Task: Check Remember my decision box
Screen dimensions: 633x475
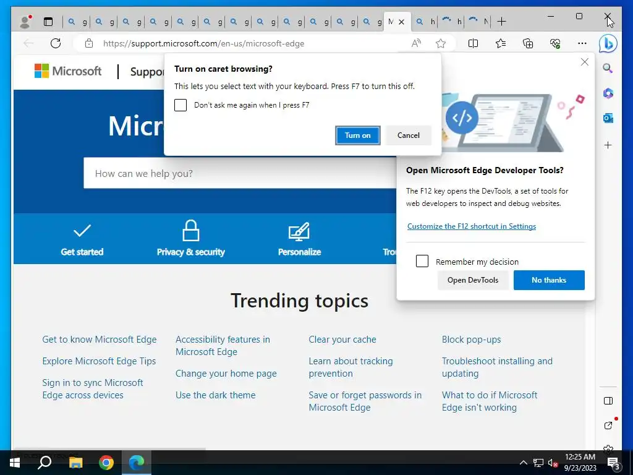Action: point(422,261)
